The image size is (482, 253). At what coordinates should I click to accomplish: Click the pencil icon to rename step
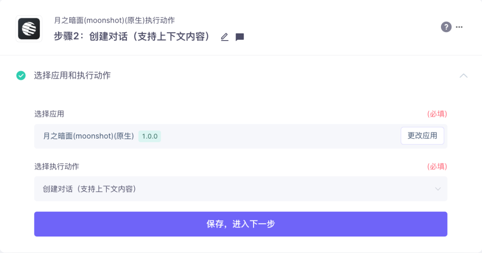pyautogui.click(x=224, y=37)
